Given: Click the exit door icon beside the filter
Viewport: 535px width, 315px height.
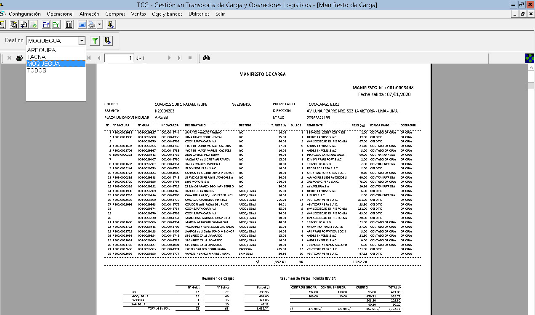Looking at the screenshot, I should [108, 41].
